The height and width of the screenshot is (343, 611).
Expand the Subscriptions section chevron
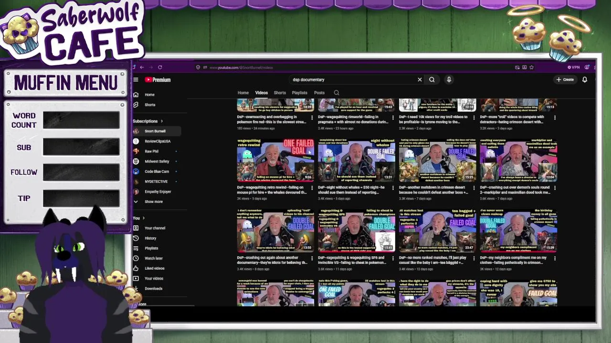click(161, 121)
